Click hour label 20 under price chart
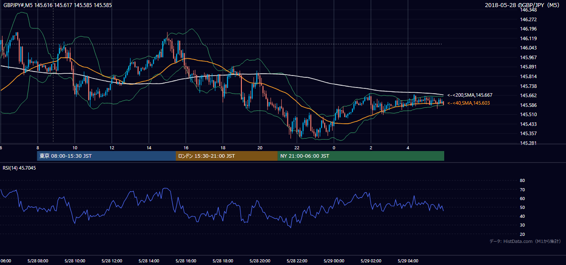The image size is (566, 265). [260, 148]
